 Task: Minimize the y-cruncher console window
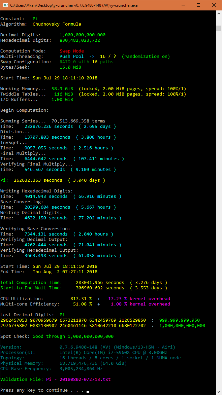(x=183, y=5)
